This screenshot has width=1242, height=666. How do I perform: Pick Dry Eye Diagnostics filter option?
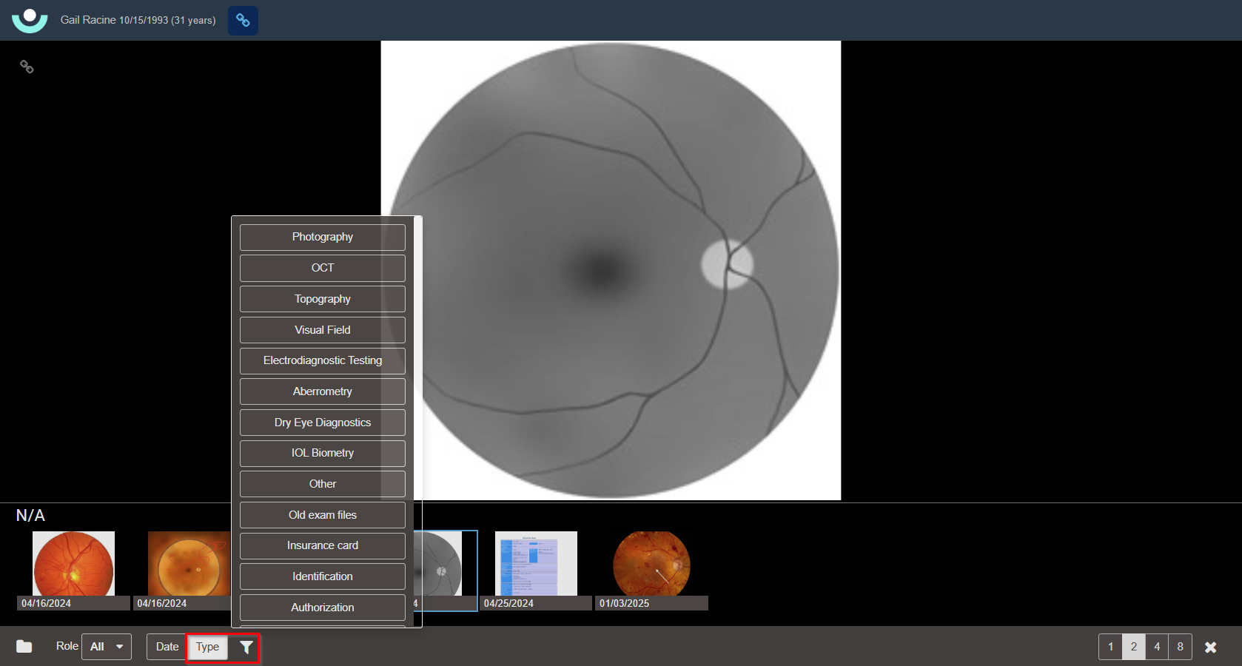(322, 423)
